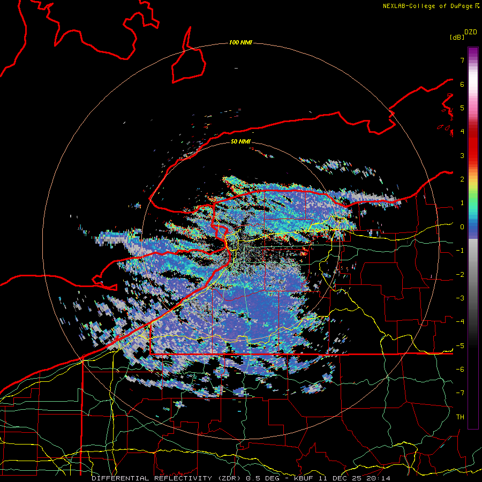Click the -3 value on the color scale

point(460,298)
